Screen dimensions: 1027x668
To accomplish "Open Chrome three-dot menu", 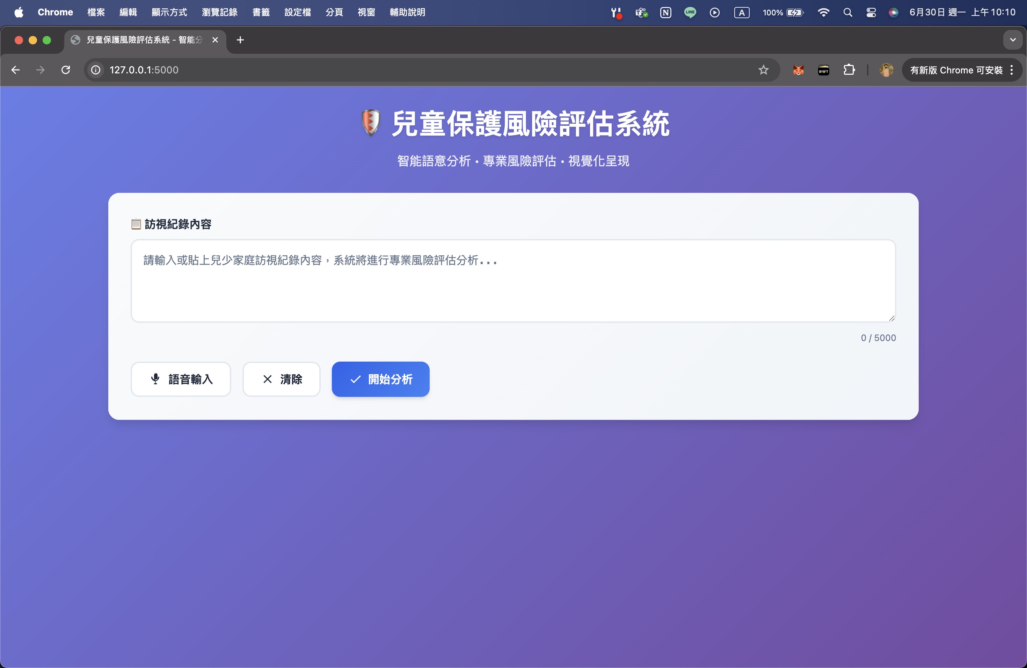I will click(x=1012, y=70).
